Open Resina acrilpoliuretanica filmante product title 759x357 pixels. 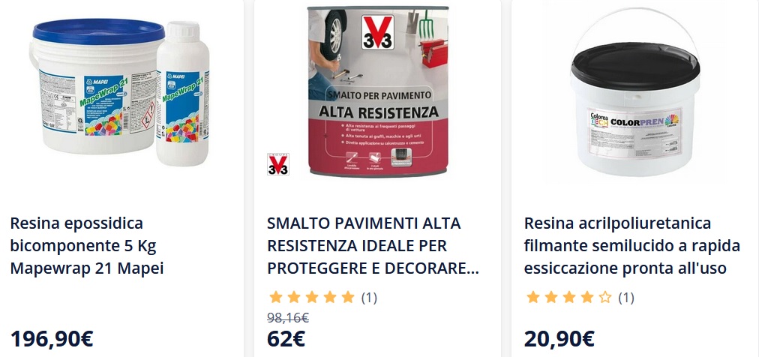pyautogui.click(x=632, y=246)
